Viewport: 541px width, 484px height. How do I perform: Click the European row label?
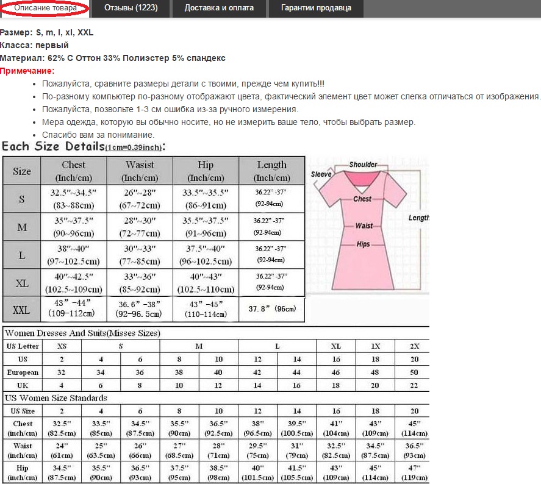point(23,372)
